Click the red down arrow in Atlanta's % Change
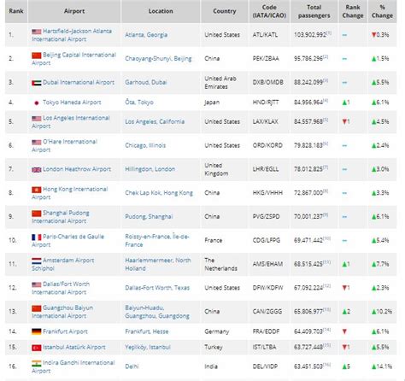The image size is (405, 381). tap(373, 35)
